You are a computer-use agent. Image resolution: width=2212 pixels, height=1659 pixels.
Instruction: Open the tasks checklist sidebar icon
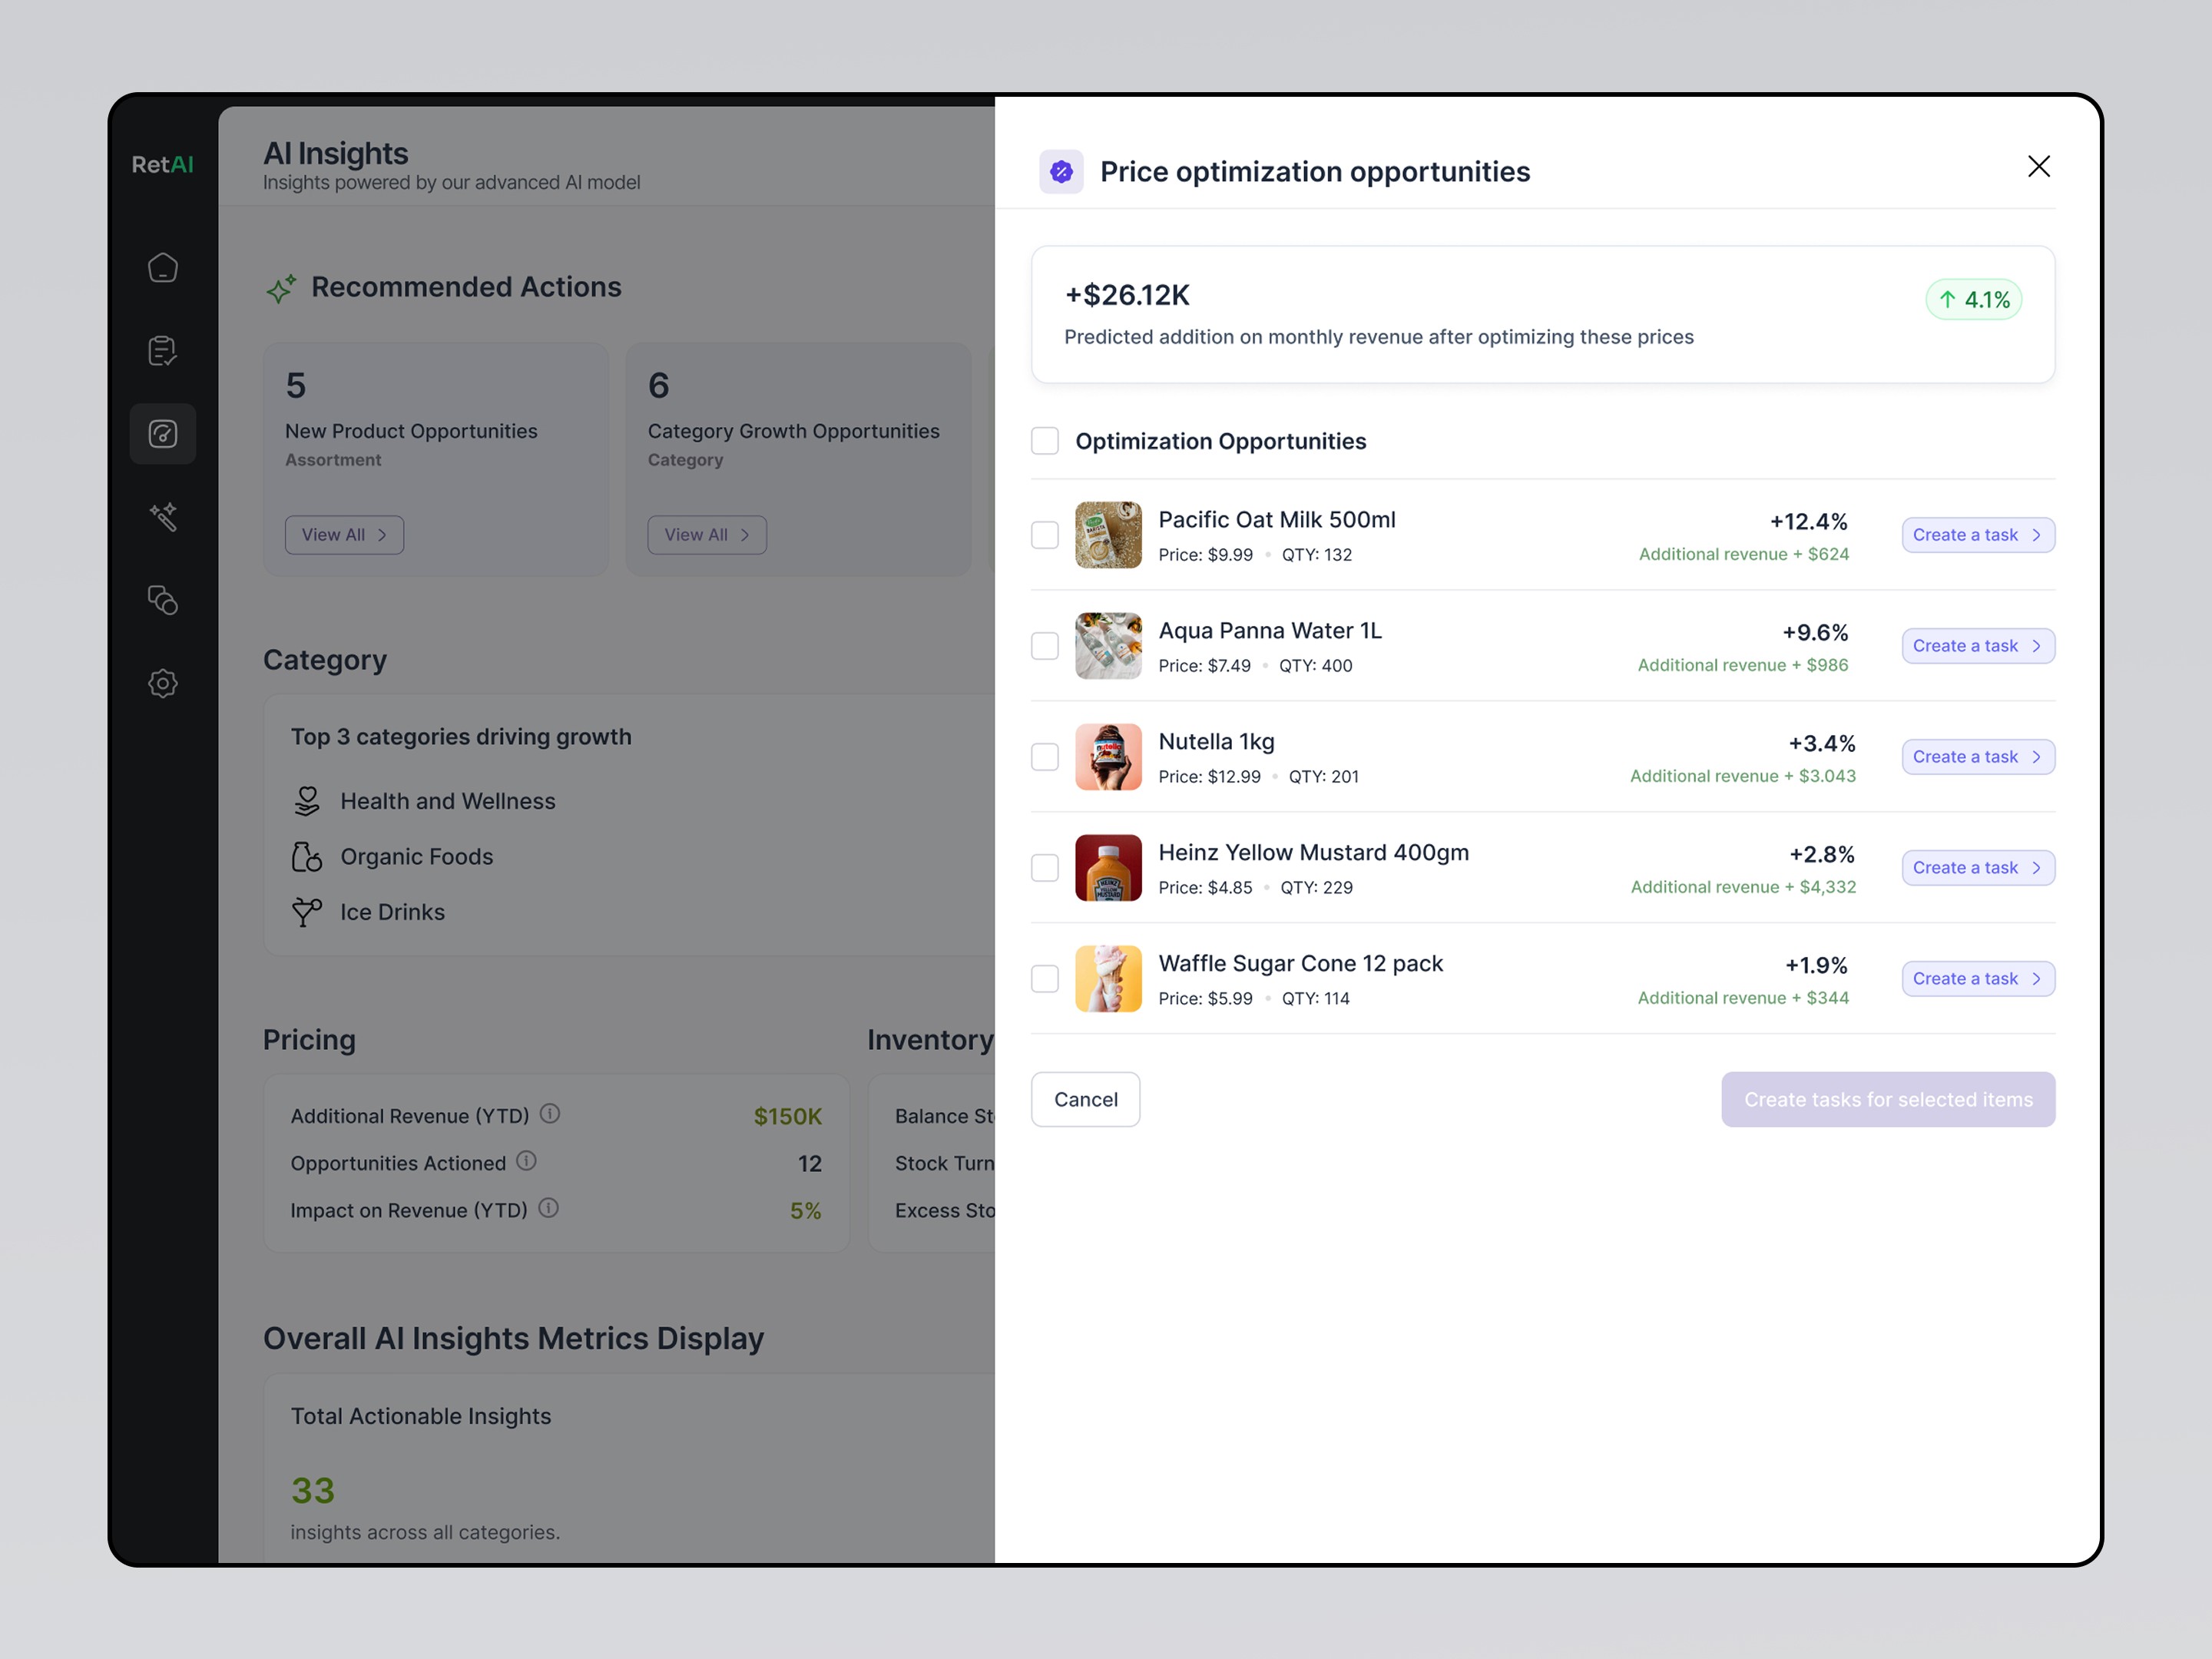(163, 351)
